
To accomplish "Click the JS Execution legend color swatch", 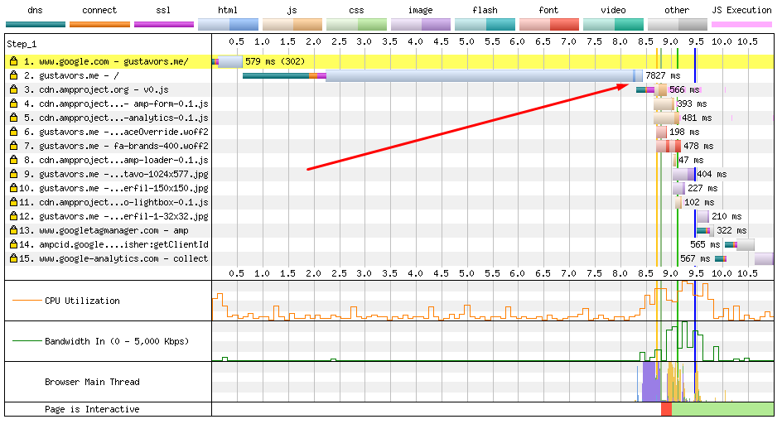I will (x=741, y=25).
